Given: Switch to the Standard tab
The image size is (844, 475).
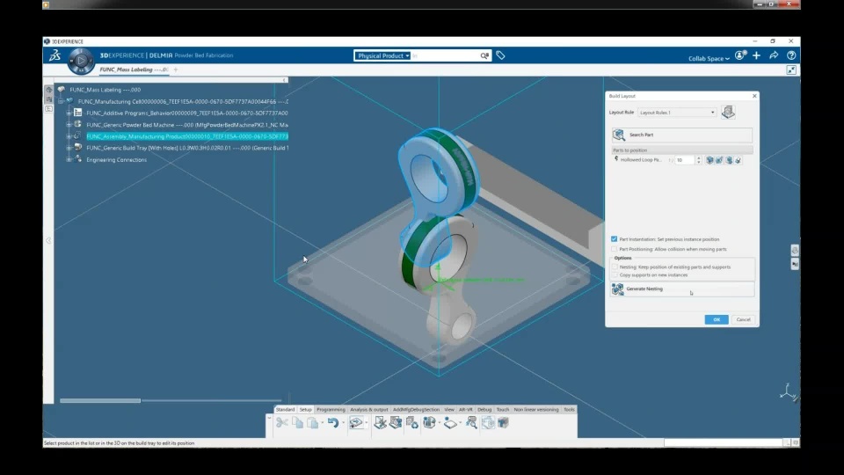Looking at the screenshot, I should pos(285,409).
